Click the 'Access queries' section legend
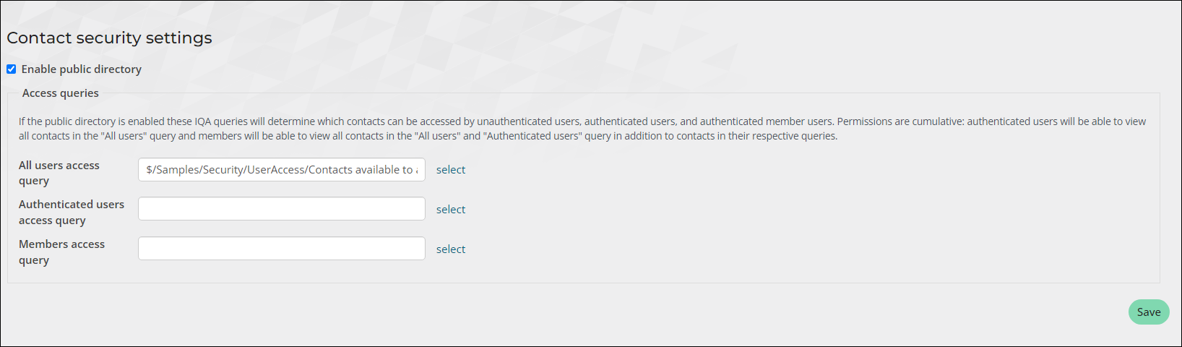The height and width of the screenshot is (347, 1182). pyautogui.click(x=60, y=93)
